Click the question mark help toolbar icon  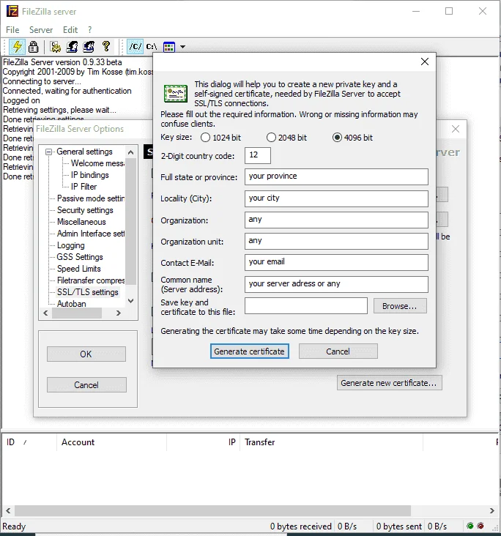(x=106, y=46)
